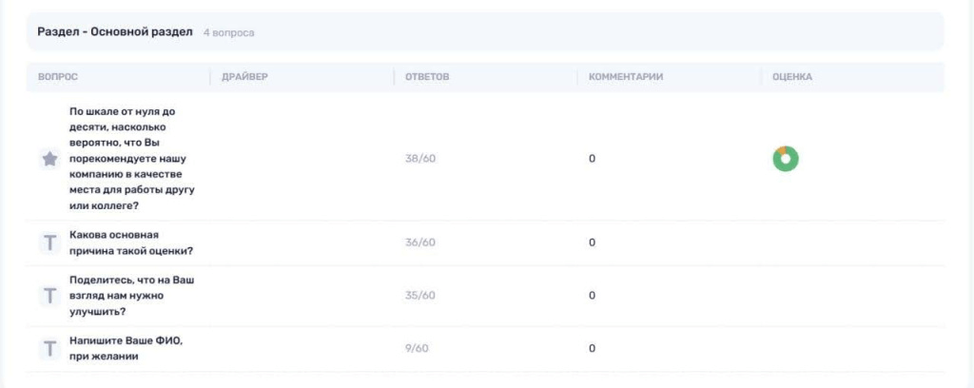The height and width of the screenshot is (388, 974).
Task: Collapse the 'Раздел - Основной раздел' section header
Action: coord(484,32)
